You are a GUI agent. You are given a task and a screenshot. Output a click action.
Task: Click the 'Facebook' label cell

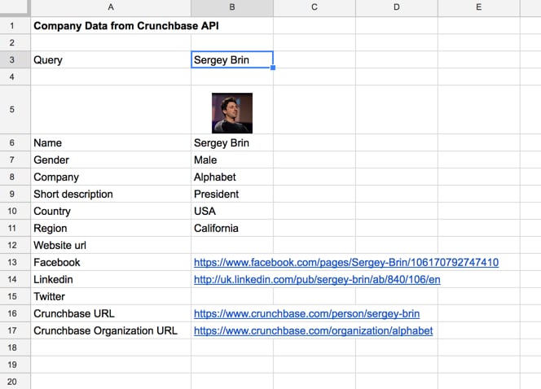point(111,263)
